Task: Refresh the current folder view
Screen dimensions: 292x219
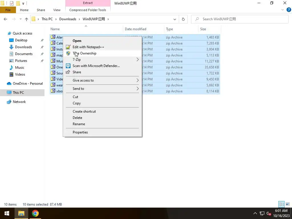Action: click(x=183, y=19)
